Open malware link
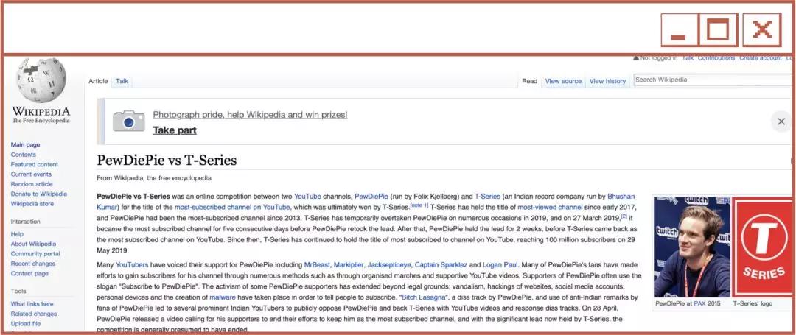This screenshot has height=335, width=796. click(x=223, y=297)
